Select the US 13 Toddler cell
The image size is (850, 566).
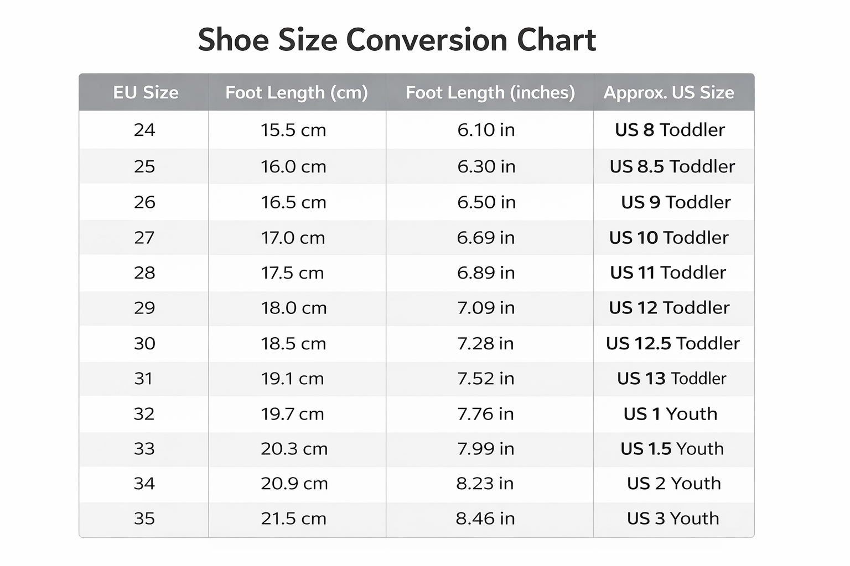pos(671,379)
